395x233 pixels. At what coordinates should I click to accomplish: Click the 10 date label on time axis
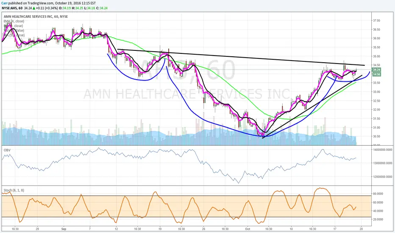(291, 229)
